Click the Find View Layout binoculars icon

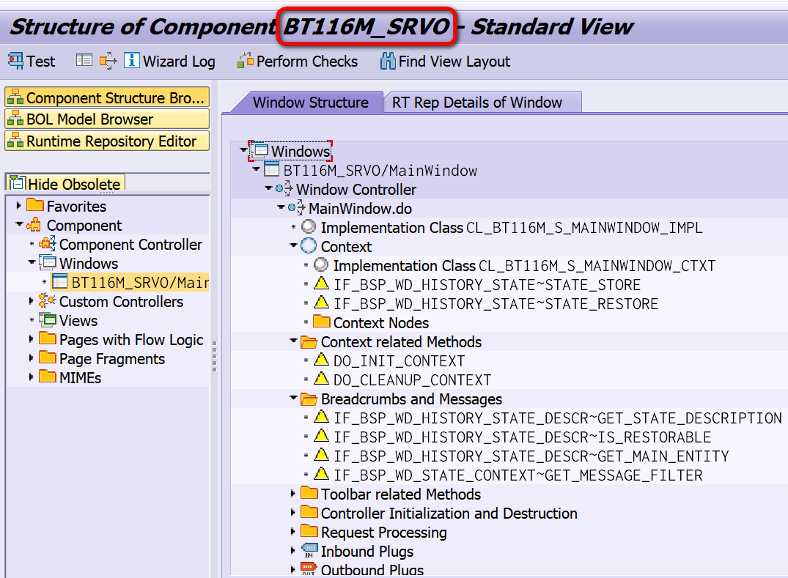tap(388, 61)
